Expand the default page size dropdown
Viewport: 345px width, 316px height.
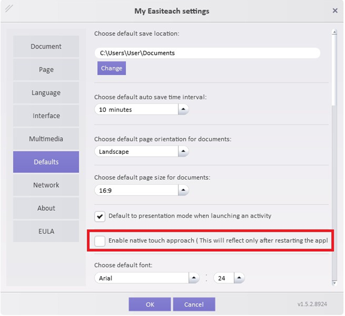point(183,190)
